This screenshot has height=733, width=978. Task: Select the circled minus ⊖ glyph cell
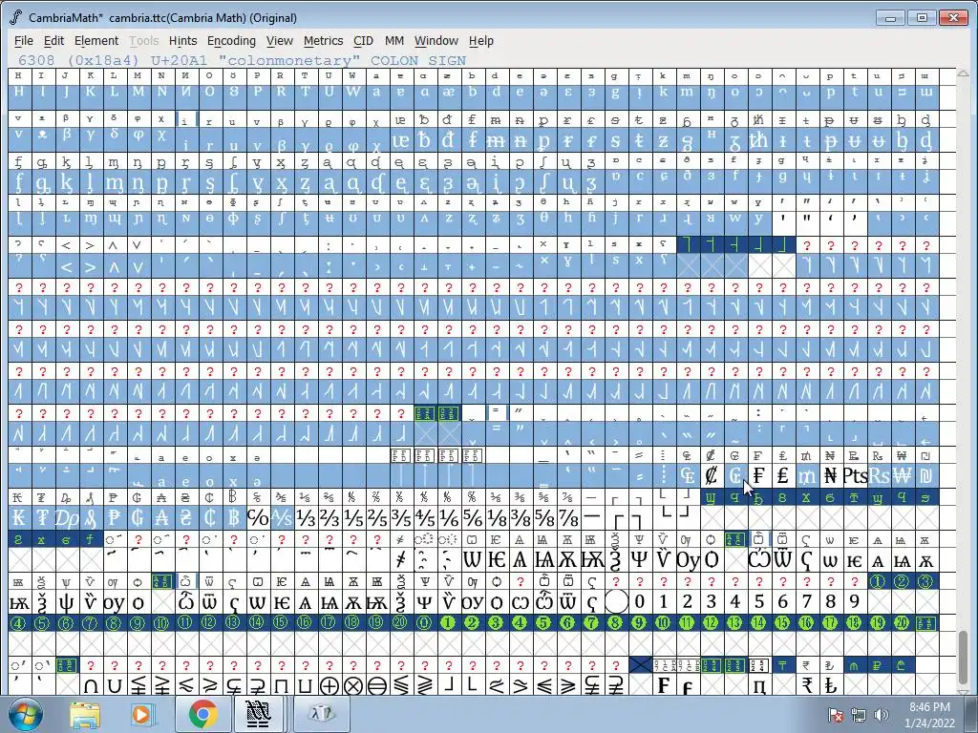pyautogui.click(x=376, y=685)
